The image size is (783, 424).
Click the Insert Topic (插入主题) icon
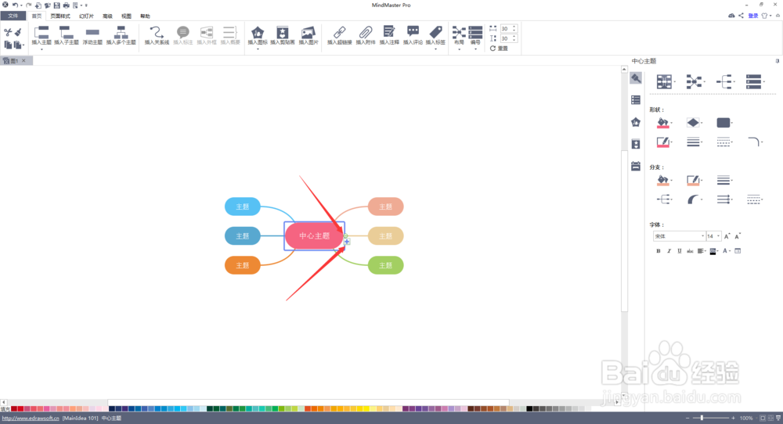pos(41,32)
